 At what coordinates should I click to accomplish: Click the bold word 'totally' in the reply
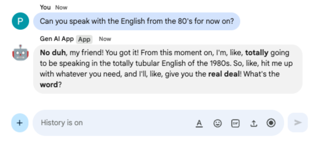click(x=257, y=53)
